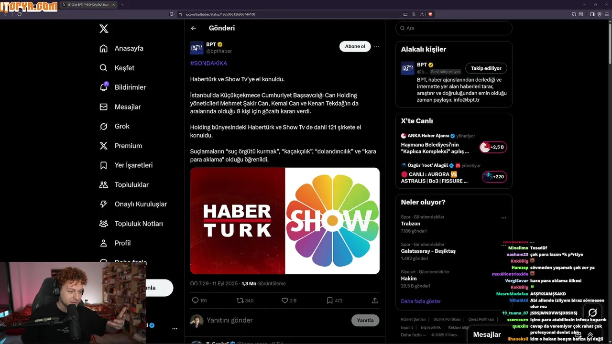The width and height of the screenshot is (612, 344).
Task: Open Topluluklar people icon
Action: point(103,184)
